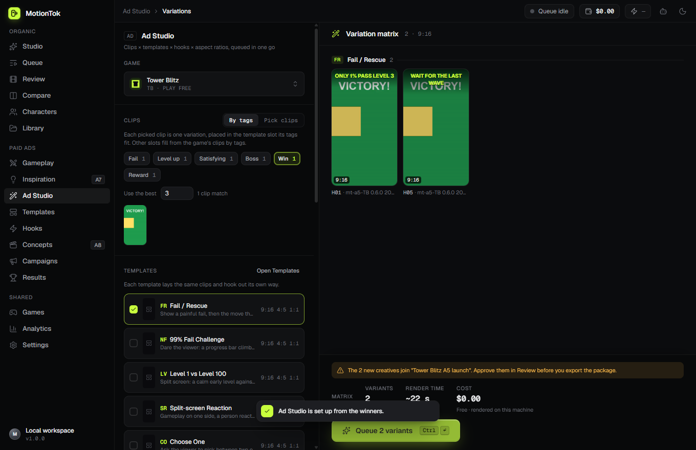The width and height of the screenshot is (696, 450).
Task: Open the wallet balance showing $0.00
Action: [x=599, y=11]
